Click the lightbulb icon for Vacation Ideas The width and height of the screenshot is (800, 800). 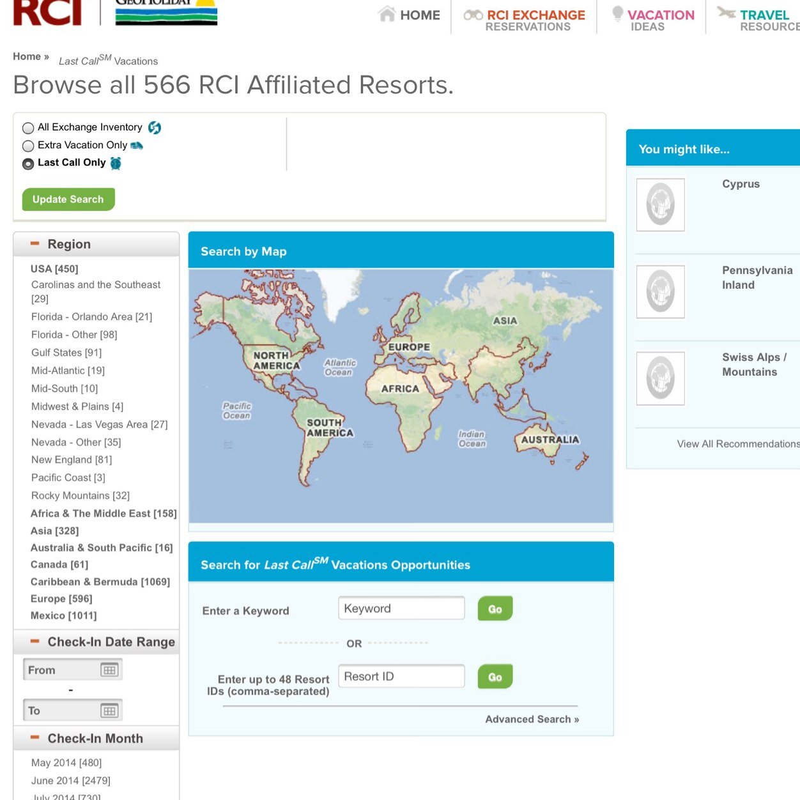617,13
